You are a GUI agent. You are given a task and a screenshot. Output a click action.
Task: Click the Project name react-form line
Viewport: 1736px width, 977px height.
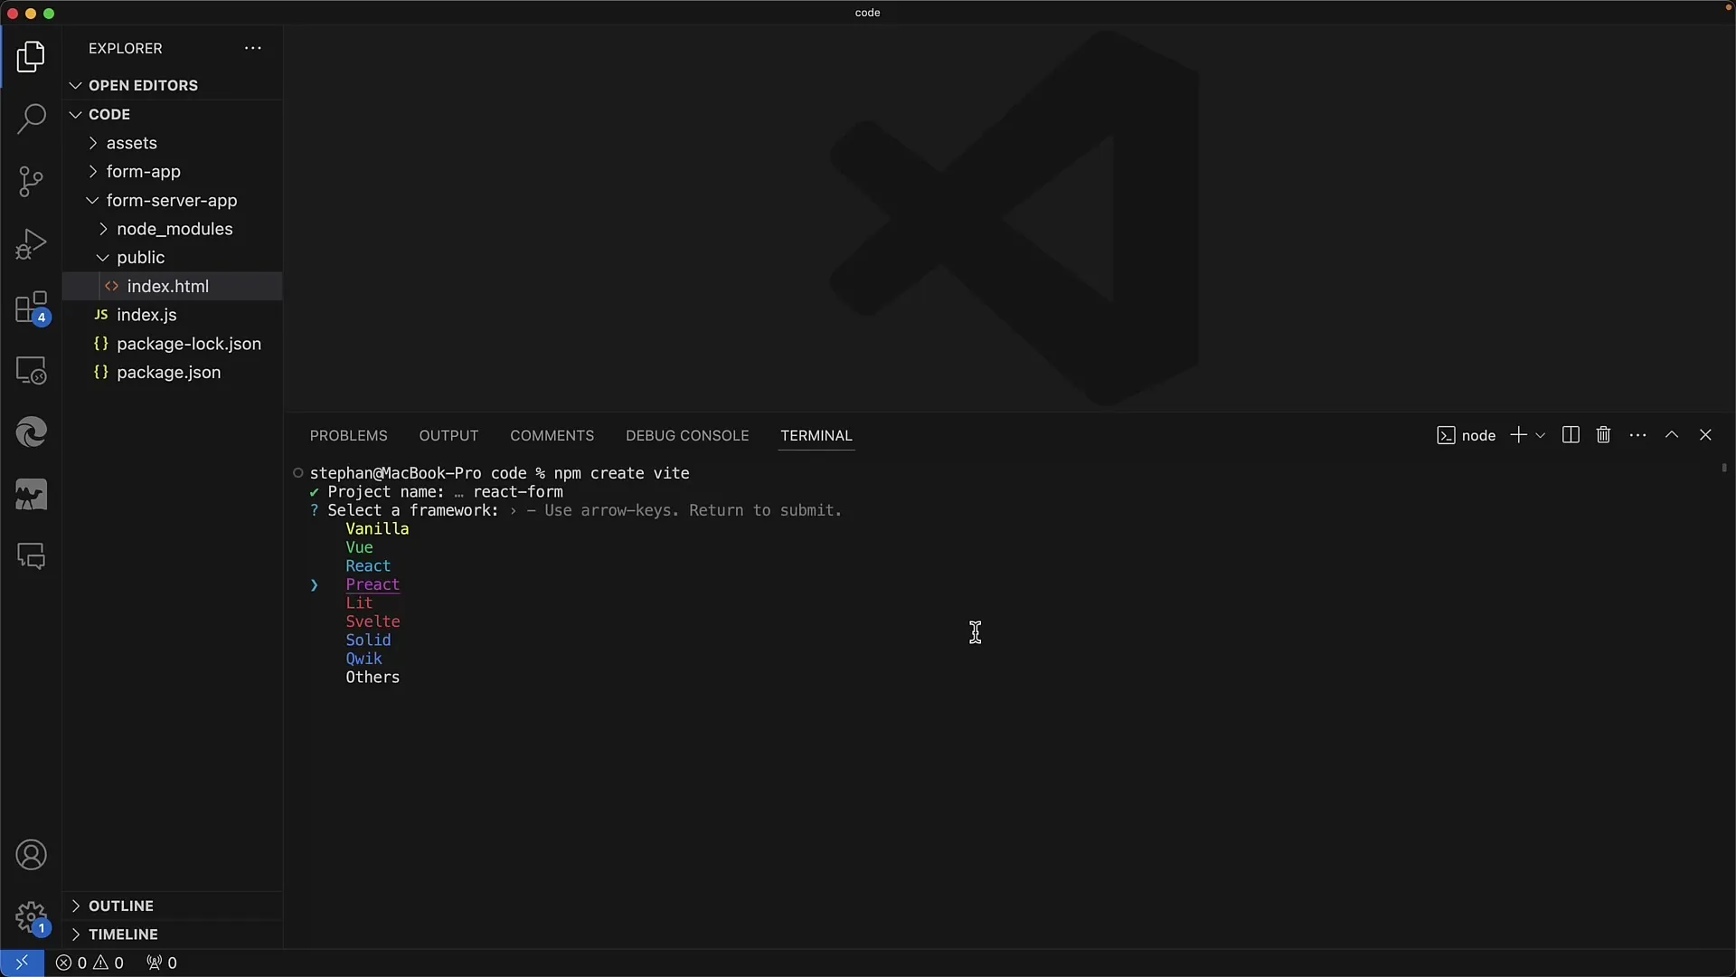pyautogui.click(x=436, y=492)
